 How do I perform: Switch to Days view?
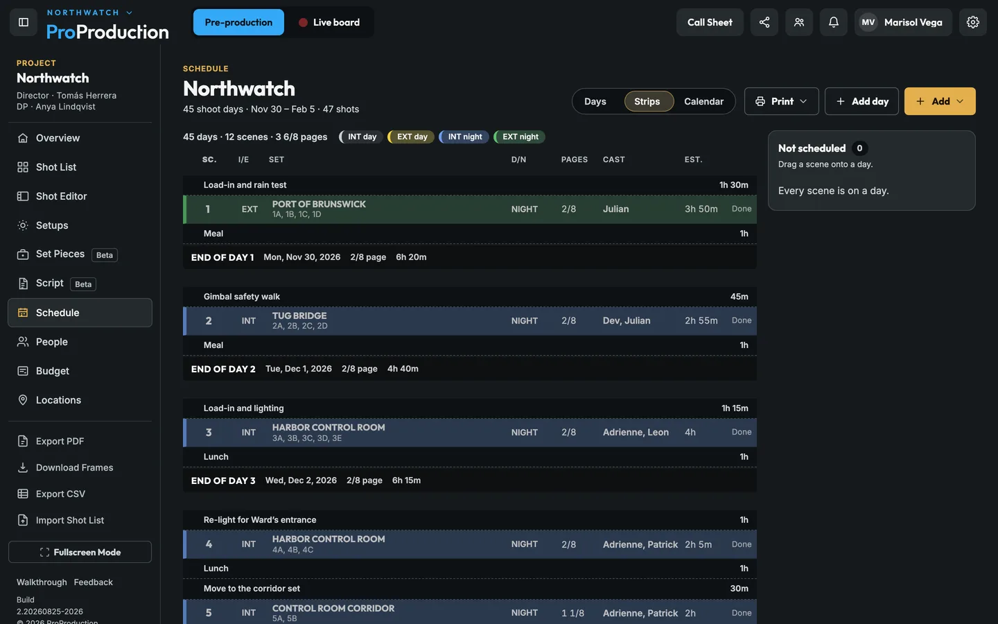point(595,101)
